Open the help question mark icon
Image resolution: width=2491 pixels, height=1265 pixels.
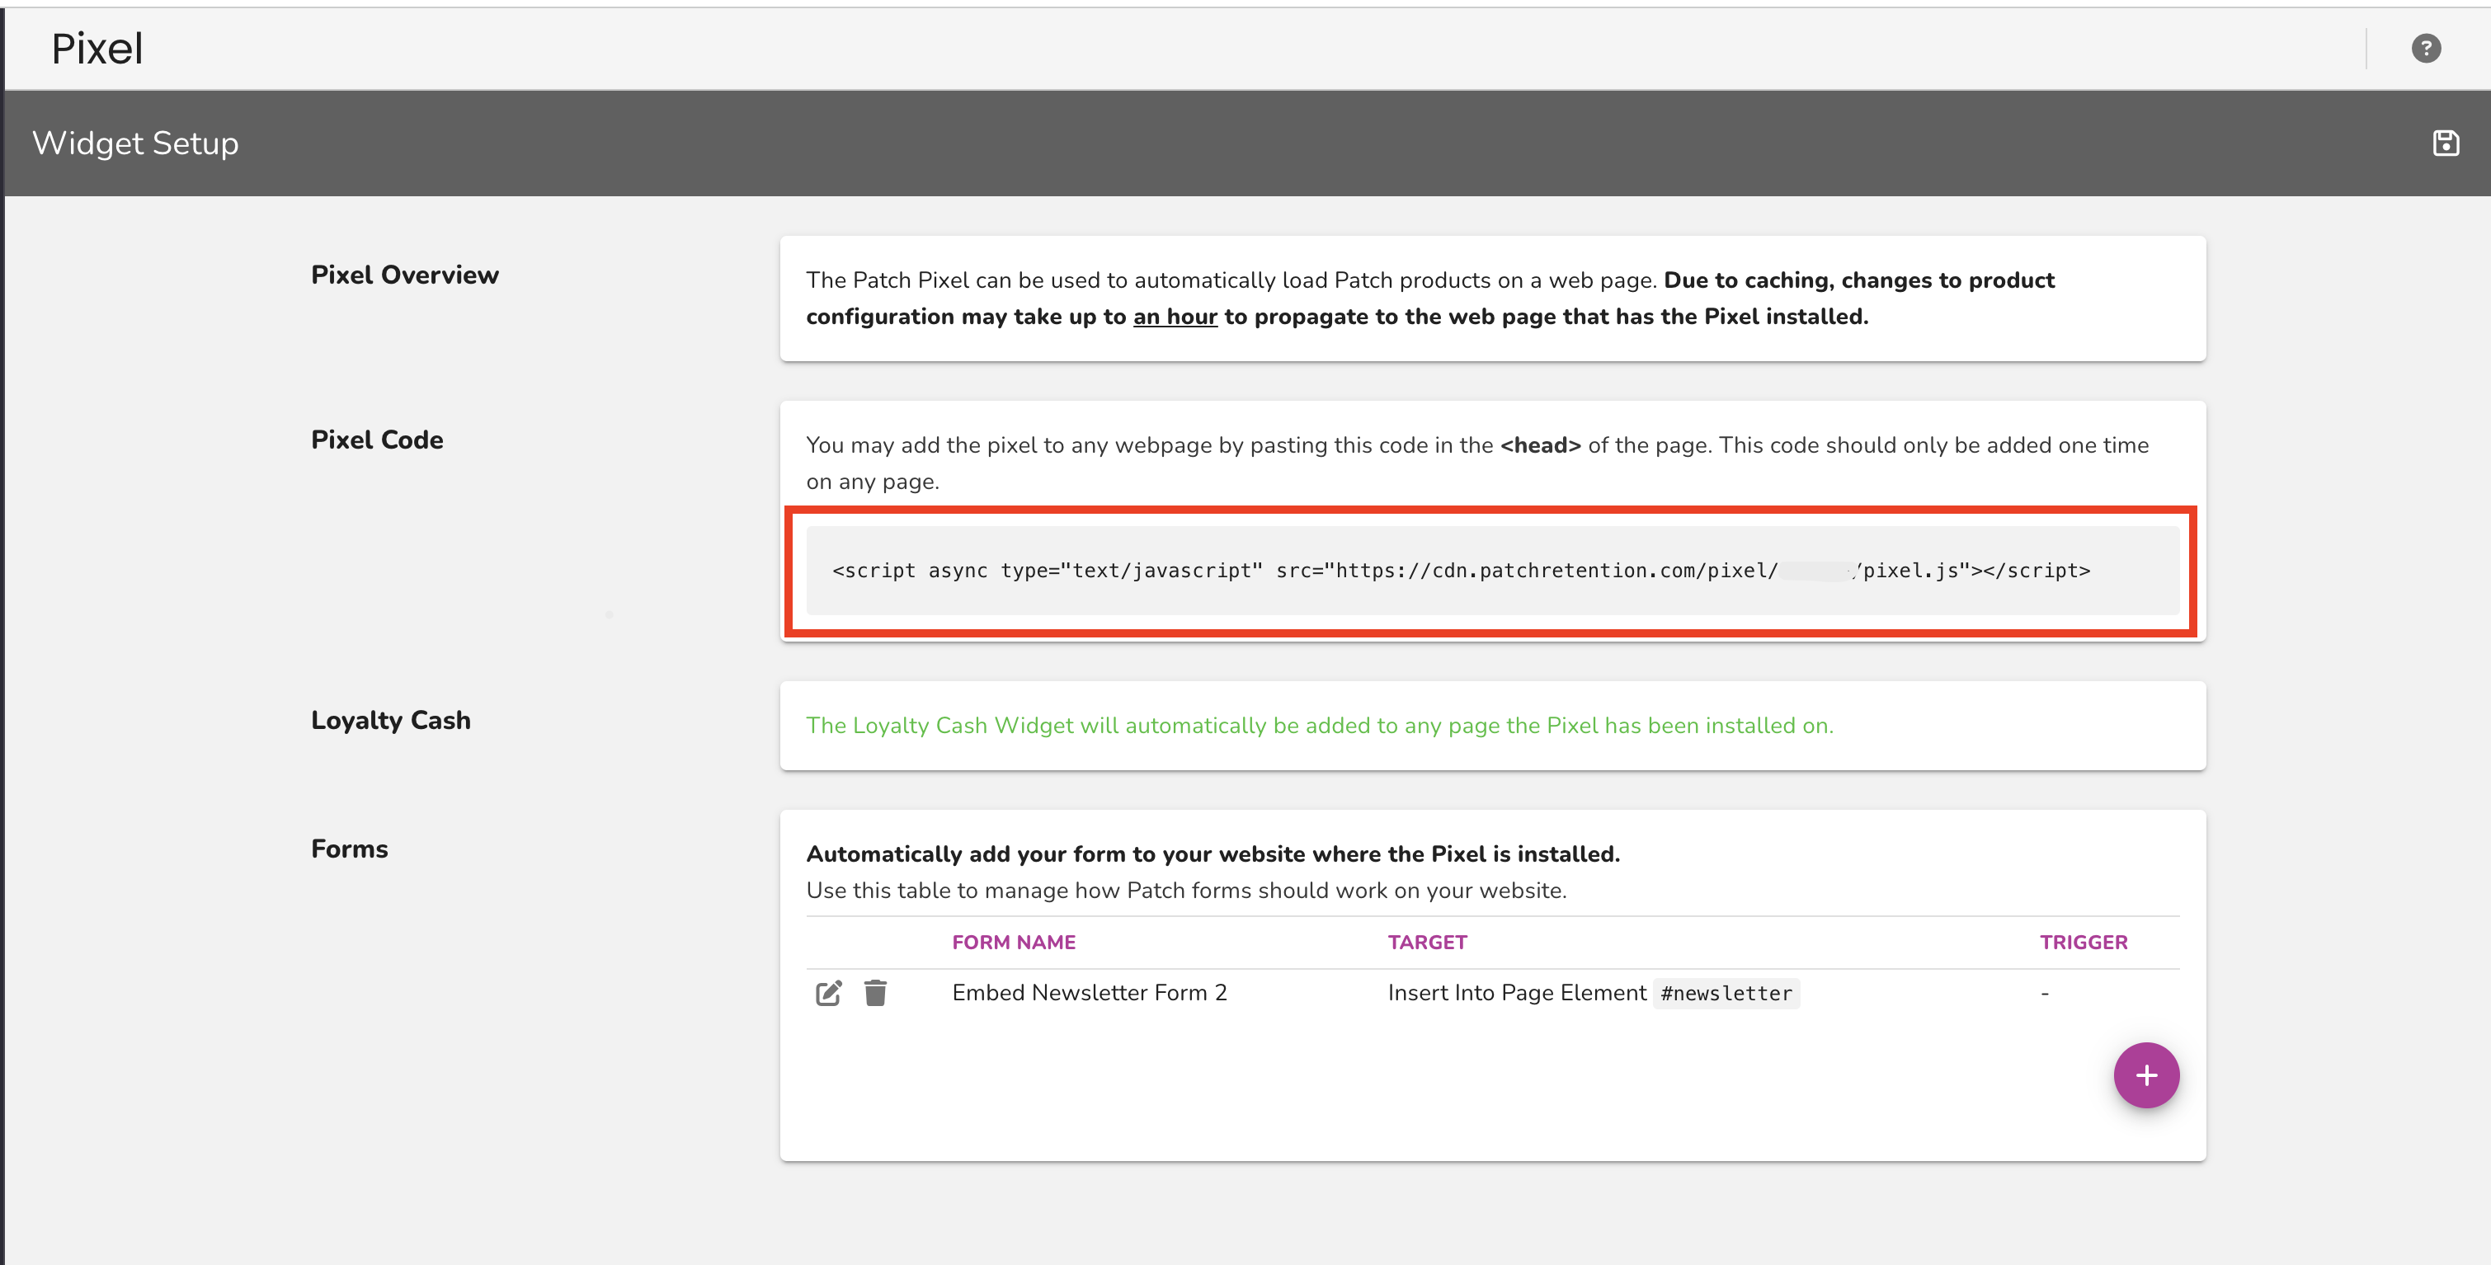pos(2425,49)
